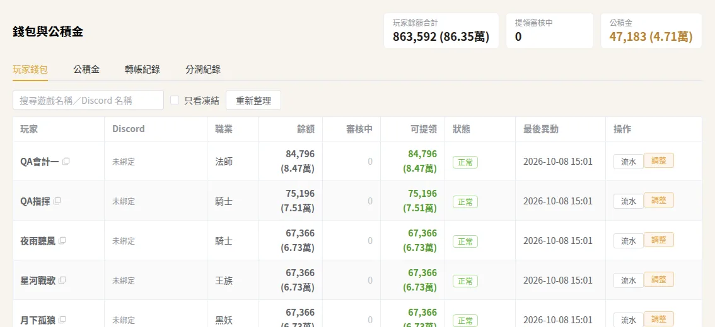This screenshot has height=327, width=715.
Task: Open the 公積金 tab
Action: [86, 70]
